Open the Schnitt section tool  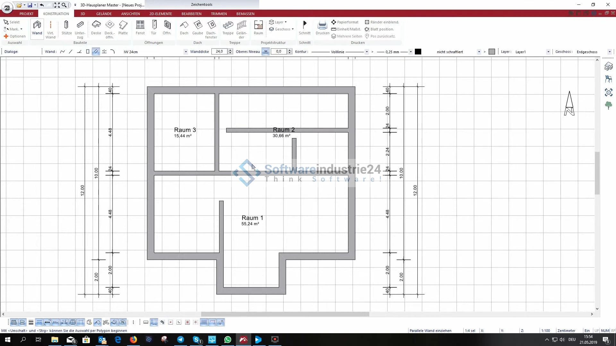point(304,28)
